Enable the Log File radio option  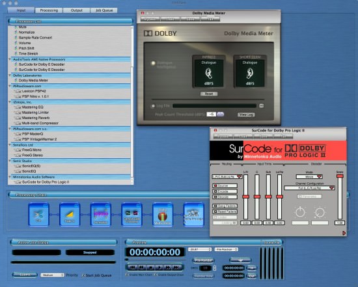click(153, 106)
